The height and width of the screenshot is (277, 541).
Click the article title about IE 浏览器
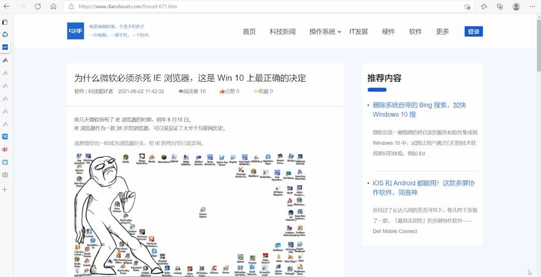pos(190,78)
